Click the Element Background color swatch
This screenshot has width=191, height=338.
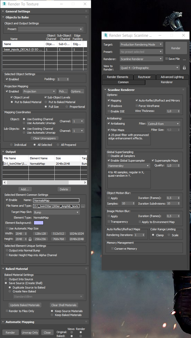[x=38, y=223]
